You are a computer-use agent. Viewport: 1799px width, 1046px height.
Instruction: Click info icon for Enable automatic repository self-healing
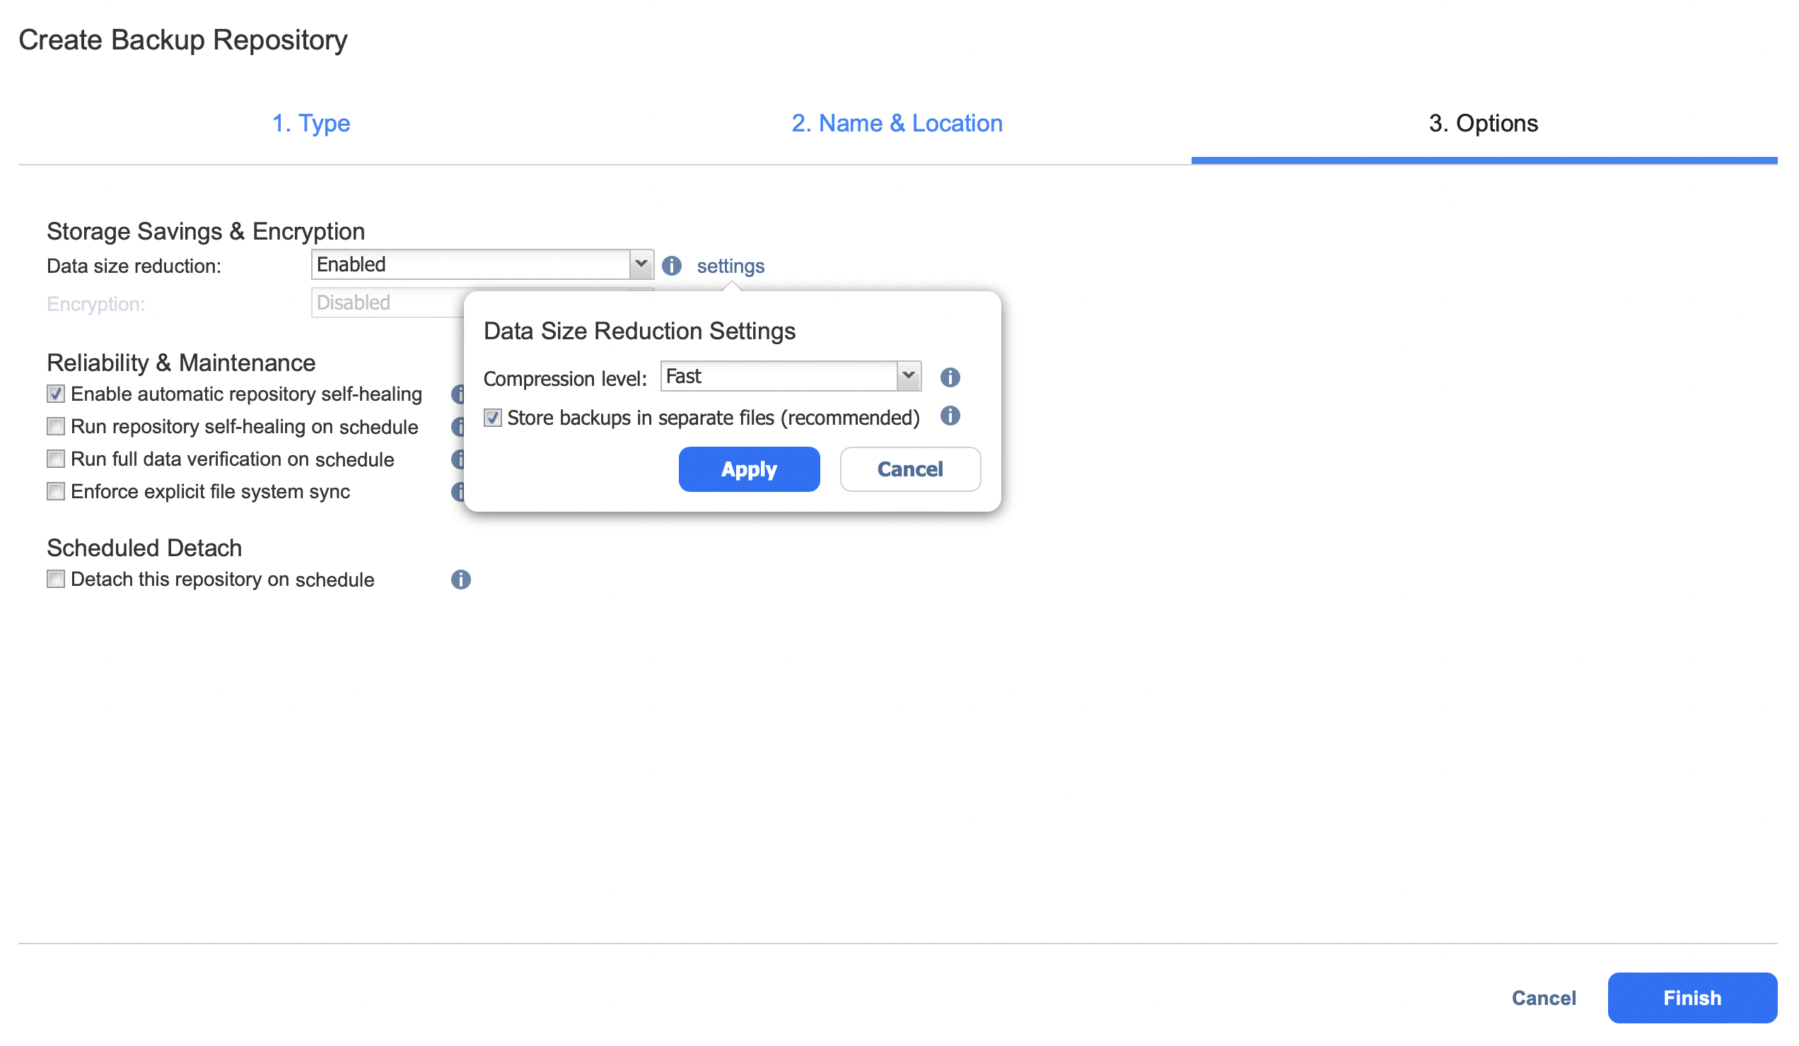tap(457, 394)
